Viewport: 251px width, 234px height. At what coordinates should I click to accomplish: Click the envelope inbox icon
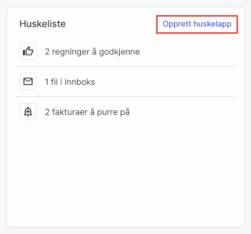28,82
